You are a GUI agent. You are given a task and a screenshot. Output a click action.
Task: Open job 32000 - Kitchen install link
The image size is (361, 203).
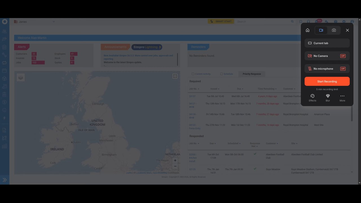[x=193, y=158]
